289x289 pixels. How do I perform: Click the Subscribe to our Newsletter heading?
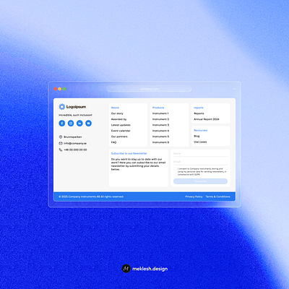(x=129, y=153)
